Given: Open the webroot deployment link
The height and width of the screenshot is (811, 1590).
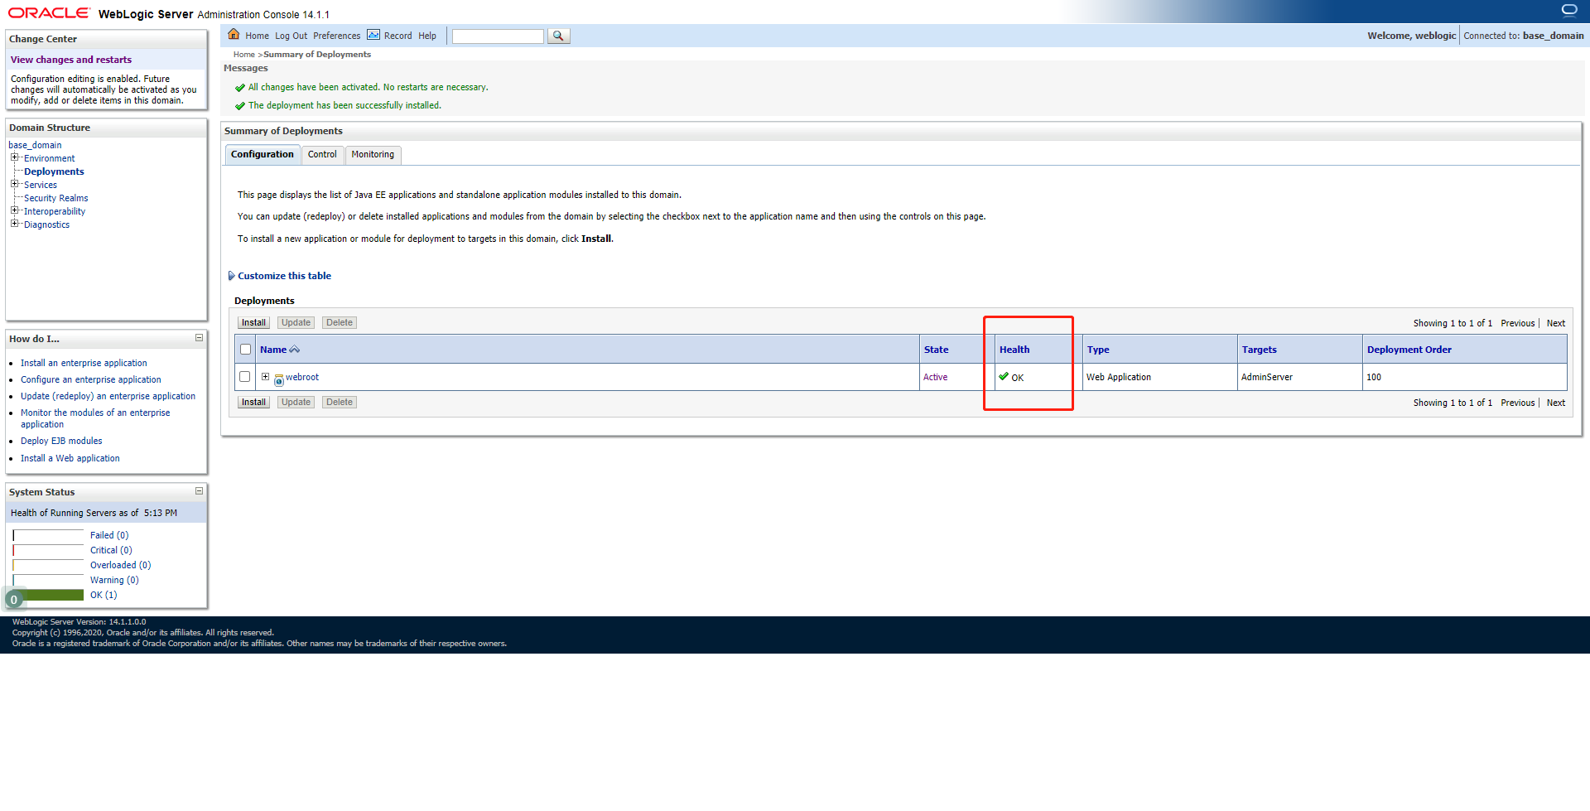Looking at the screenshot, I should click(x=302, y=377).
